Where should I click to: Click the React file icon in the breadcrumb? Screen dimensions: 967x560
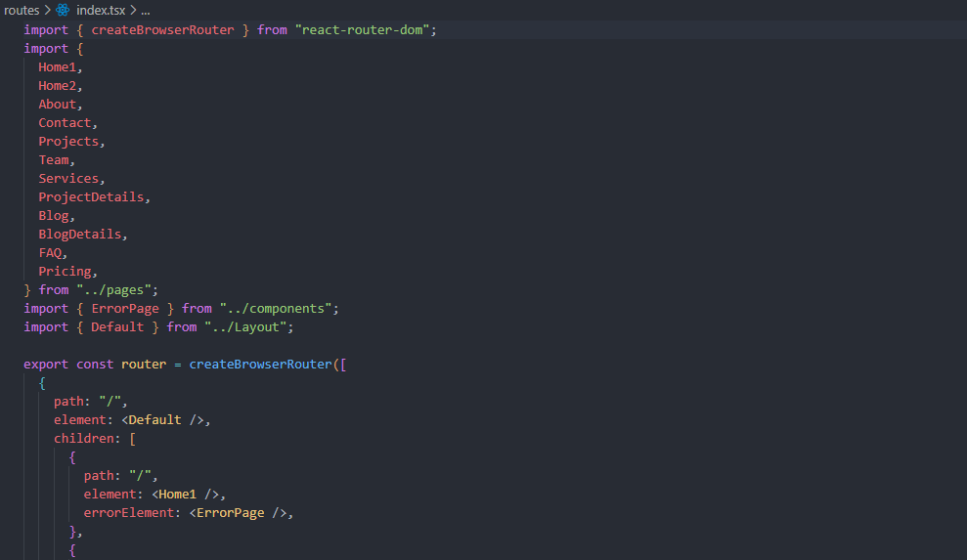[x=63, y=10]
